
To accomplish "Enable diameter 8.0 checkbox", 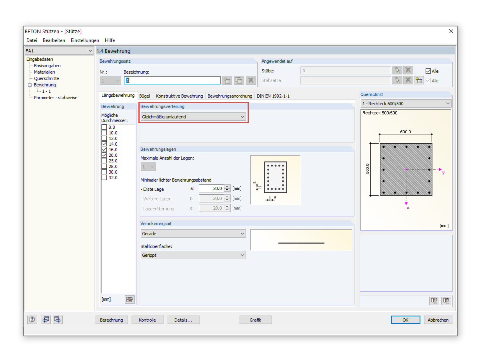I will click(x=104, y=127).
